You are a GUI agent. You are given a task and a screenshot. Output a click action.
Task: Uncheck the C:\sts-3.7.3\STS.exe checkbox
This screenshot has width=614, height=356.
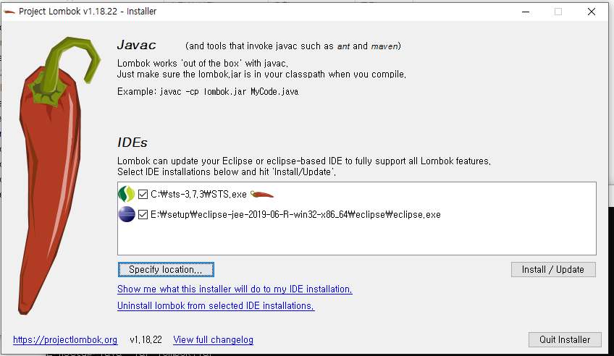coord(143,194)
